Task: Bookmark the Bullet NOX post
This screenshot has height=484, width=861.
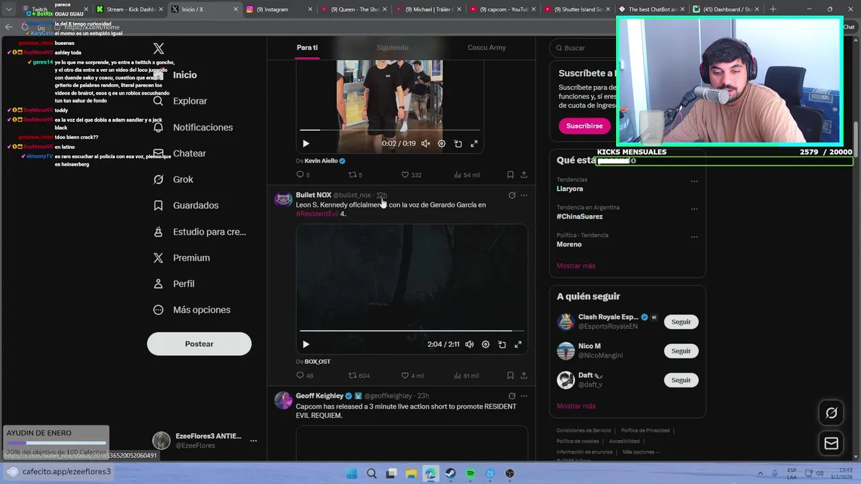Action: pos(511,376)
